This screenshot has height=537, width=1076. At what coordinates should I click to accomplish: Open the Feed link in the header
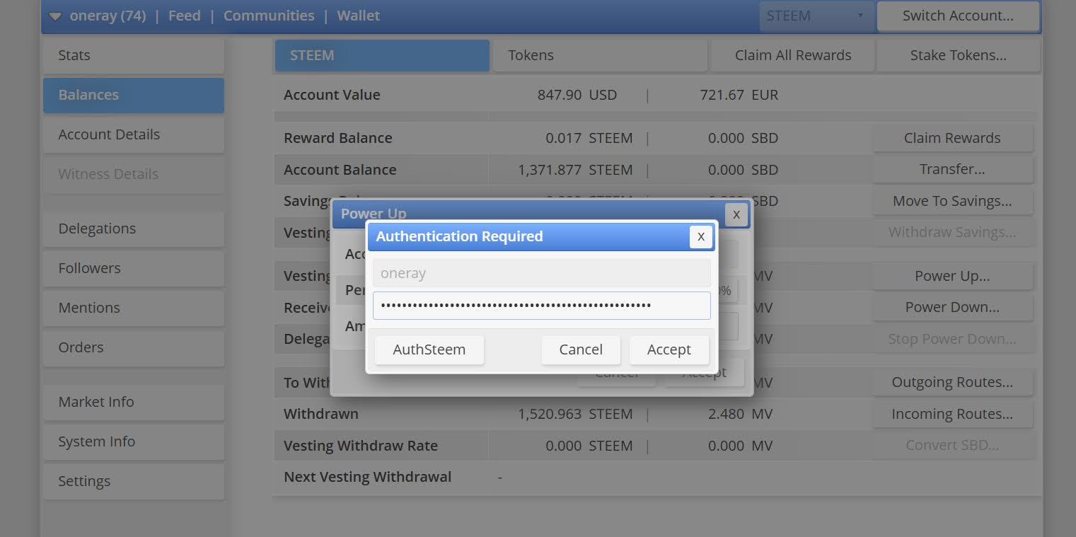[185, 16]
